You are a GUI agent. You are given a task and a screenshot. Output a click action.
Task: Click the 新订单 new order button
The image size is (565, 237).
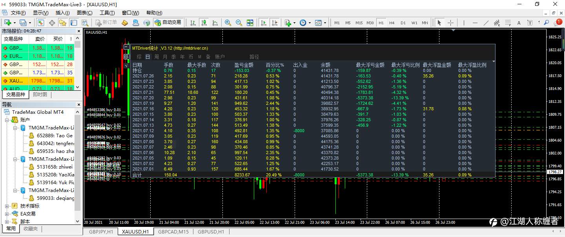tap(106, 23)
